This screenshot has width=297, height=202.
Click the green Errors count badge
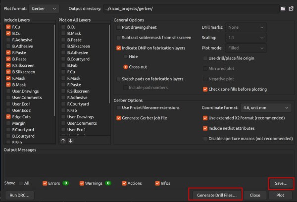pos(65,183)
